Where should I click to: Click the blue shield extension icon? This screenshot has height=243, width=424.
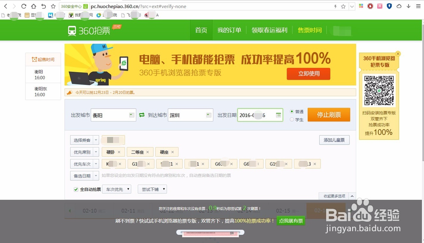coord(389,6)
